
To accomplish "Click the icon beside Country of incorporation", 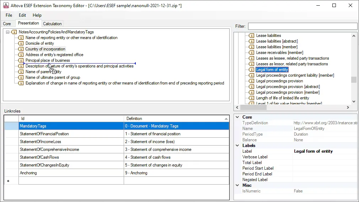I will (x=21, y=49).
